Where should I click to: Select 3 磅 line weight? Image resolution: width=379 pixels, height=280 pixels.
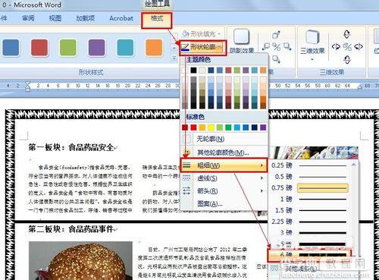click(310, 233)
